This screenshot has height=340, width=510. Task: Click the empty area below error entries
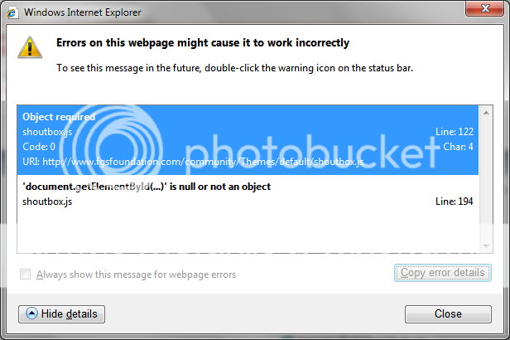[248, 231]
